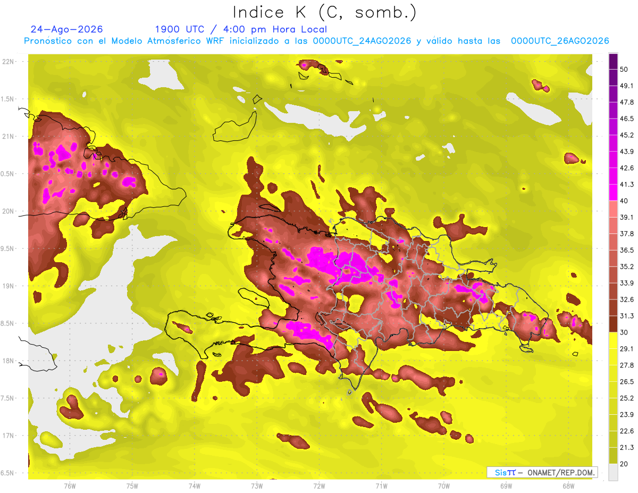Screen dimensions: 638x493
Task: Pick the dark brown swatch above 30
Action: (x=613, y=324)
